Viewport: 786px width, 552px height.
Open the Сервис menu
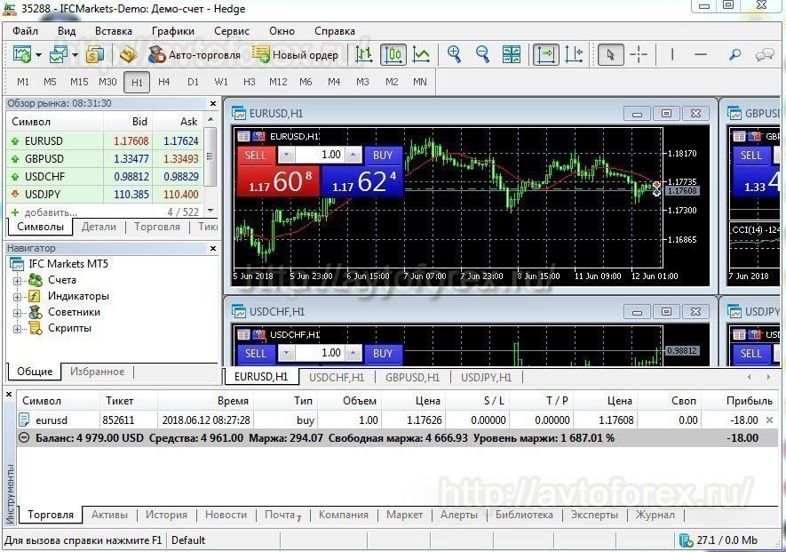tap(231, 30)
